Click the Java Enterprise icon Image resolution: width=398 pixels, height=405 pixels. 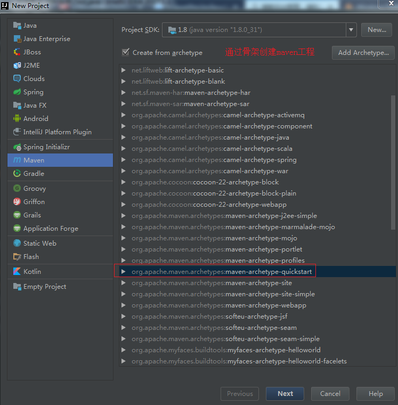[x=17, y=39]
